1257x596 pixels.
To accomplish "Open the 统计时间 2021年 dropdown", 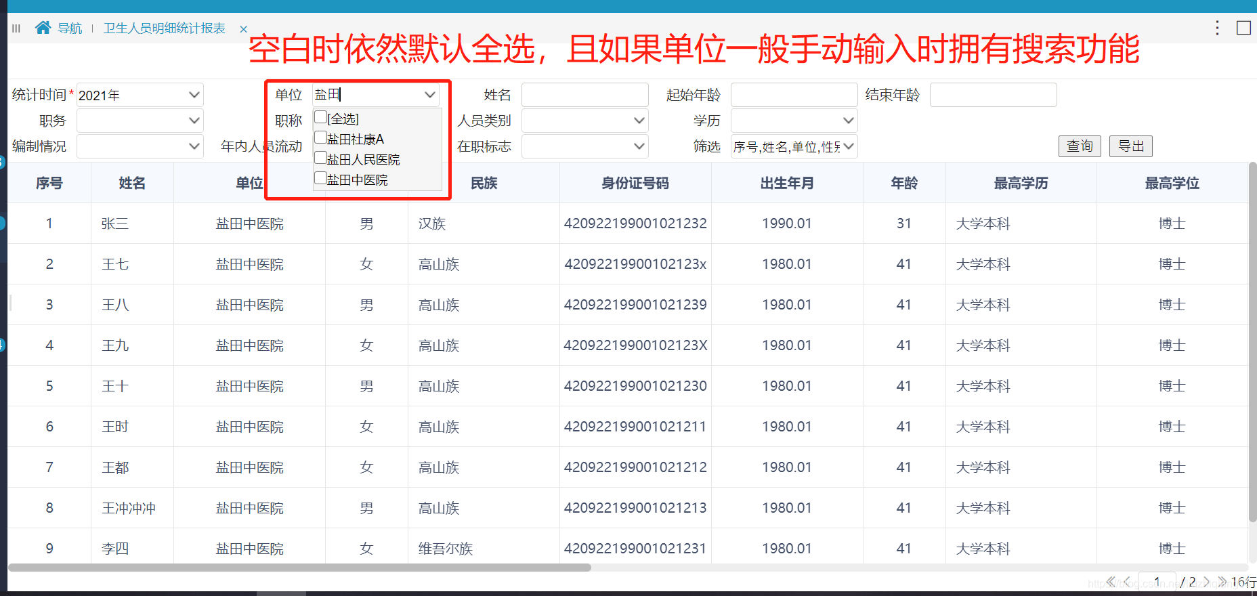I will pos(140,95).
